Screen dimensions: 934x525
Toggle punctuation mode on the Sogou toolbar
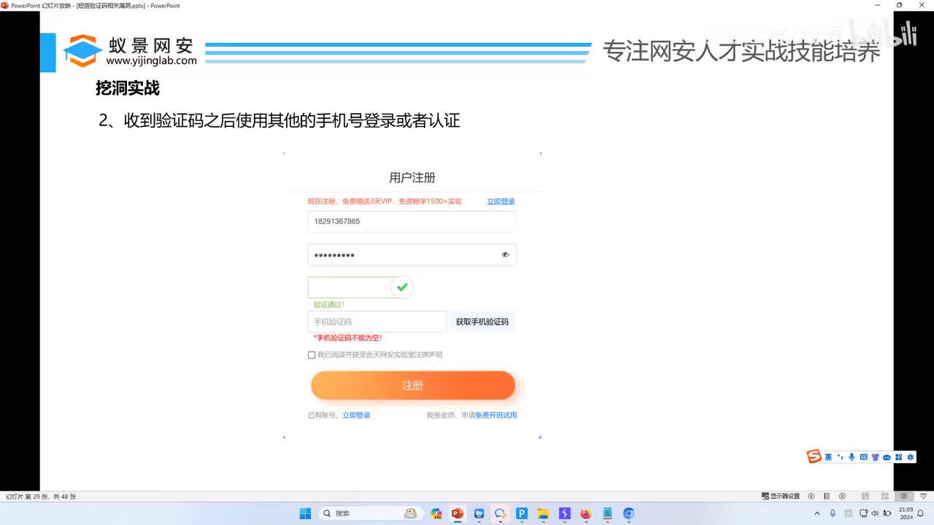[x=840, y=457]
